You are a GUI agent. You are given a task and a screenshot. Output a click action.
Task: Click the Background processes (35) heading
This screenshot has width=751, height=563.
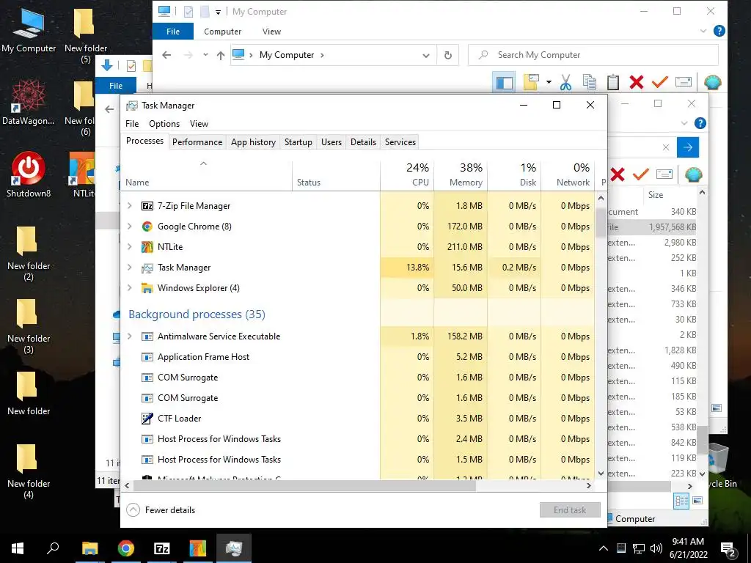197,314
